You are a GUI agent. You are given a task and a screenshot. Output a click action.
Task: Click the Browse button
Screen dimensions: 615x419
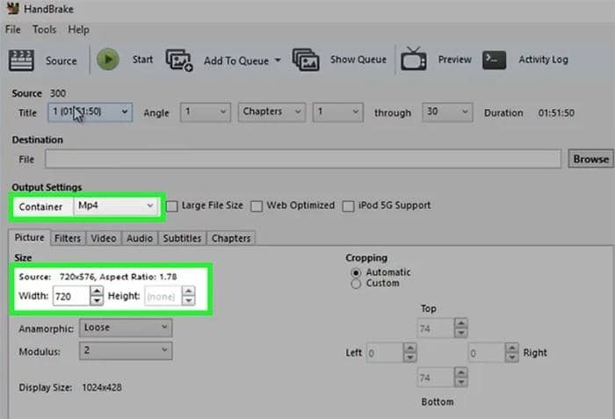point(590,159)
